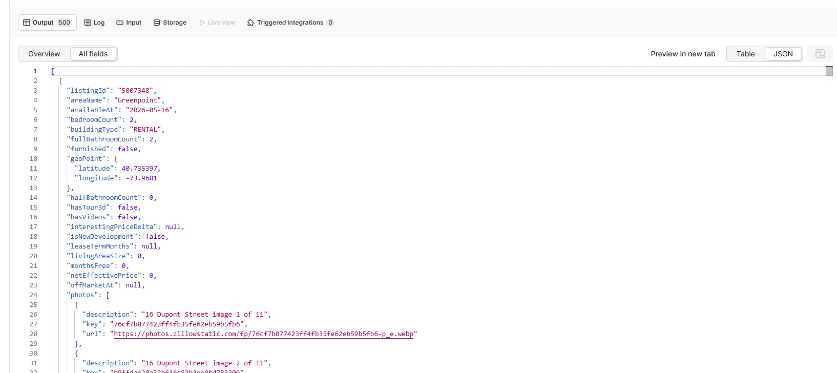Image resolution: width=837 pixels, height=373 pixels.
Task: Click the Input keyboard icon
Action: [120, 23]
